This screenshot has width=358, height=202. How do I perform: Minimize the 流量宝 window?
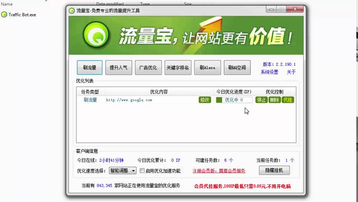point(271,9)
